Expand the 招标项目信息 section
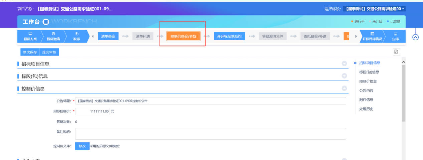 pos(344,64)
